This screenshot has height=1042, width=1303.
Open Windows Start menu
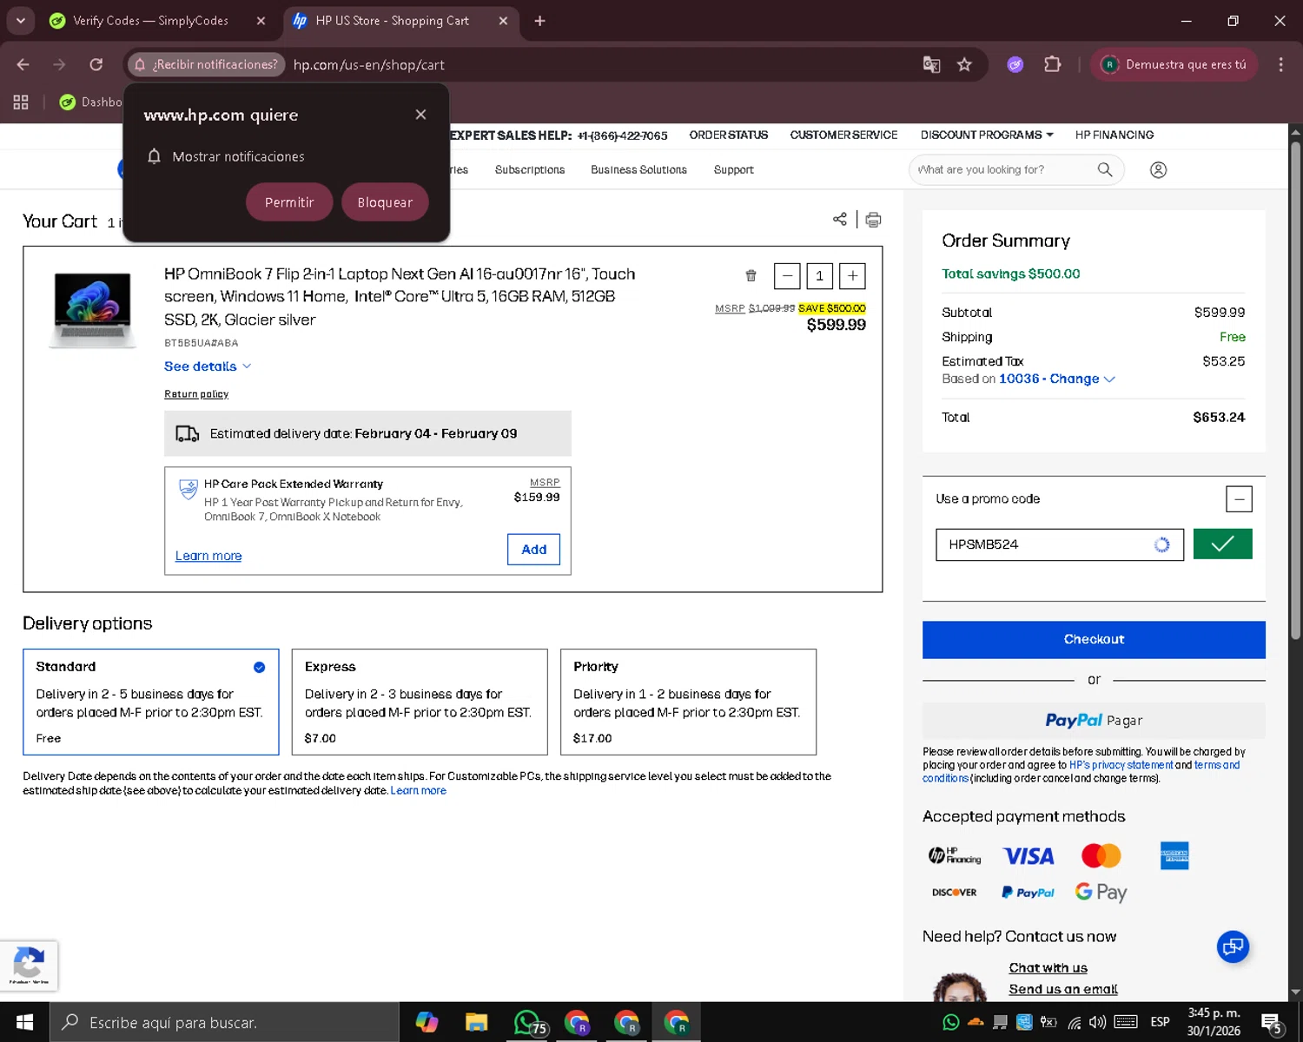(x=24, y=1022)
